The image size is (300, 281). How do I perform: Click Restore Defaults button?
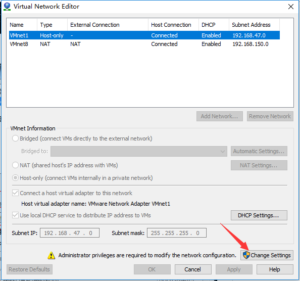[x=29, y=269]
